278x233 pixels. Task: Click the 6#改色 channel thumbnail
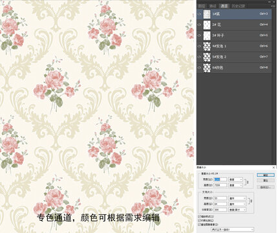tap(207, 68)
